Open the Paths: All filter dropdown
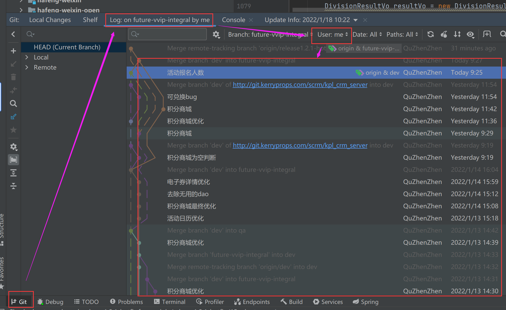Screen dimensions: 506x310 coord(402,34)
